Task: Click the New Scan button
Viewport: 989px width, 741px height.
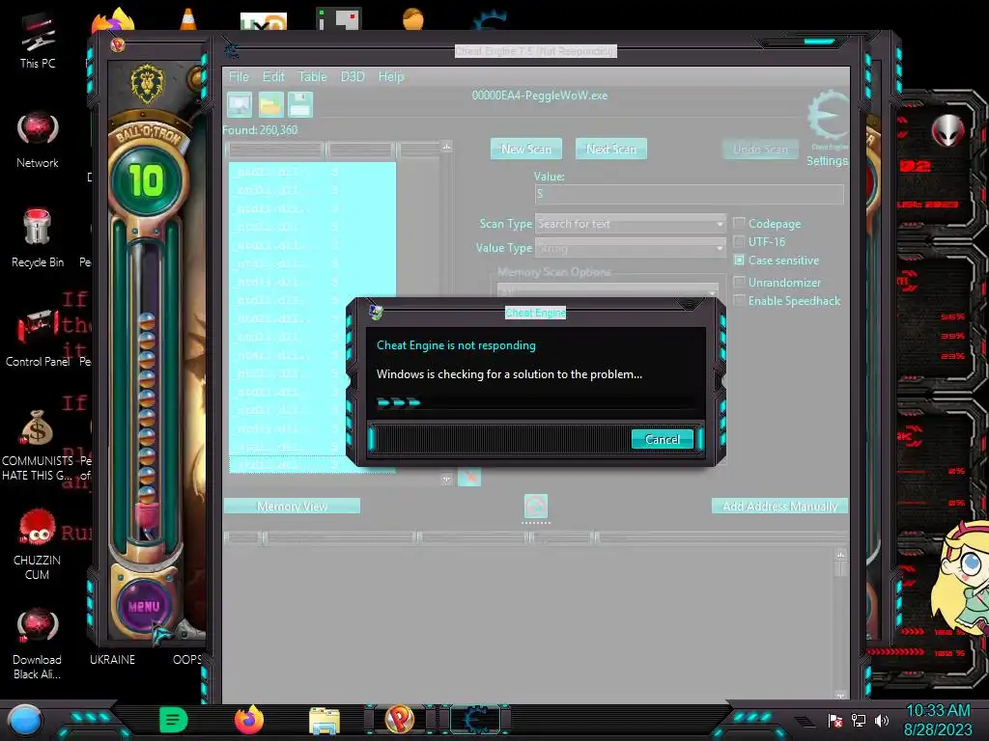Action: 526,149
